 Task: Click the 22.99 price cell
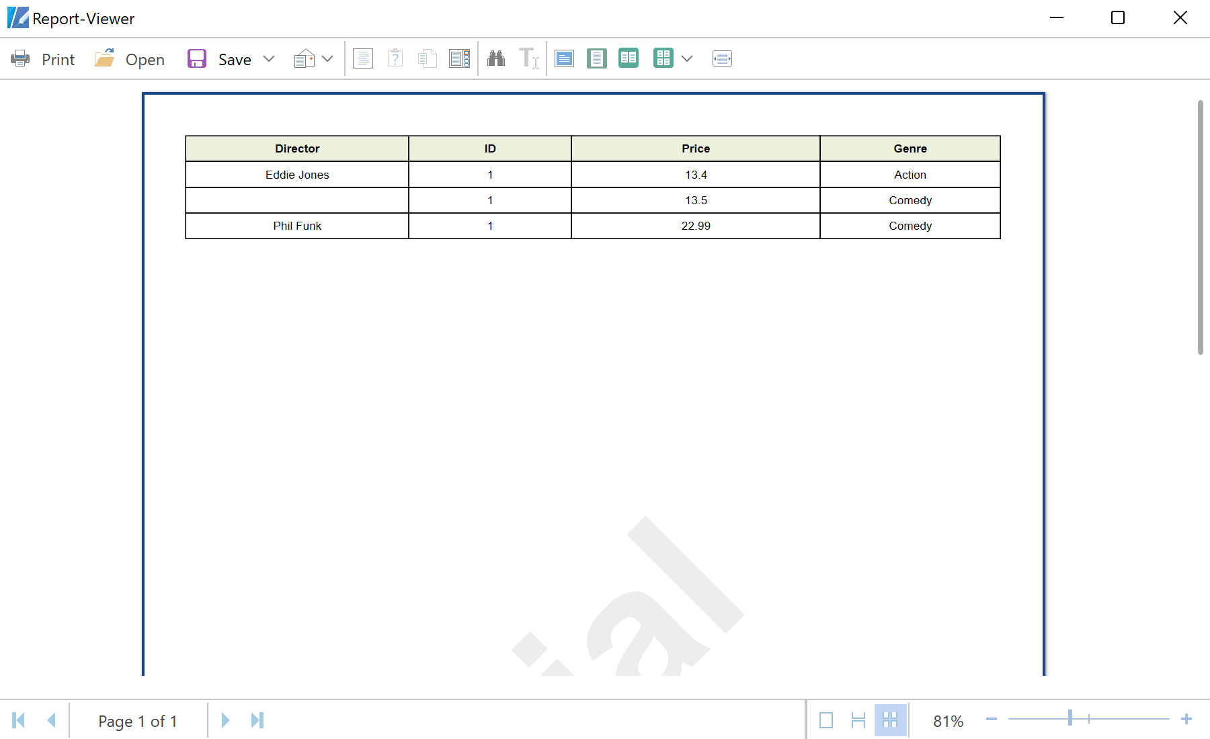coord(696,226)
